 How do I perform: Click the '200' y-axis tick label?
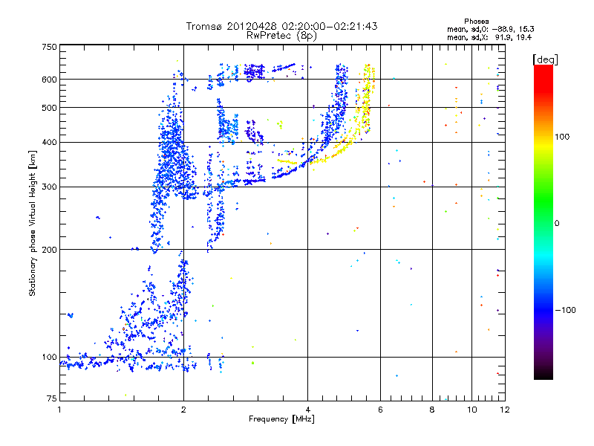tap(49, 250)
